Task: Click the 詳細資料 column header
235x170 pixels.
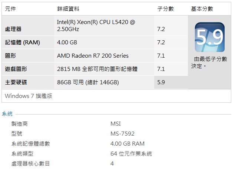Action: point(68,8)
